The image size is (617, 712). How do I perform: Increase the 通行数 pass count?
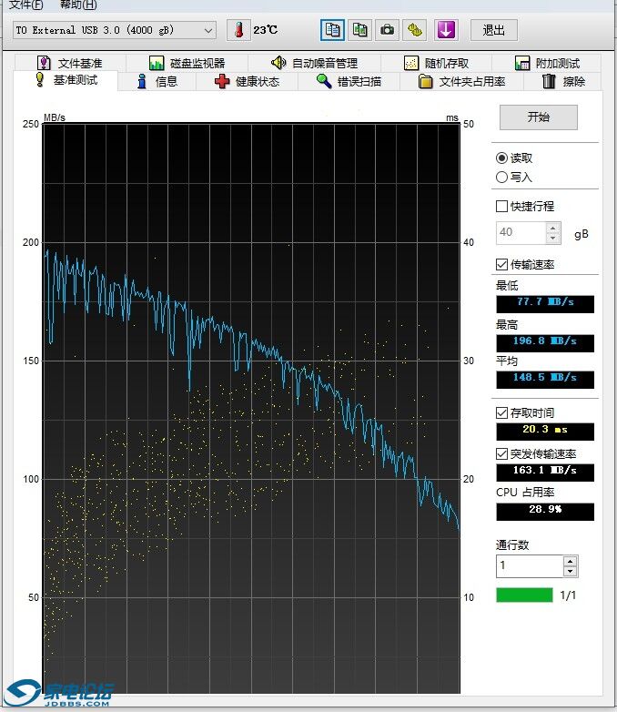[x=571, y=561]
